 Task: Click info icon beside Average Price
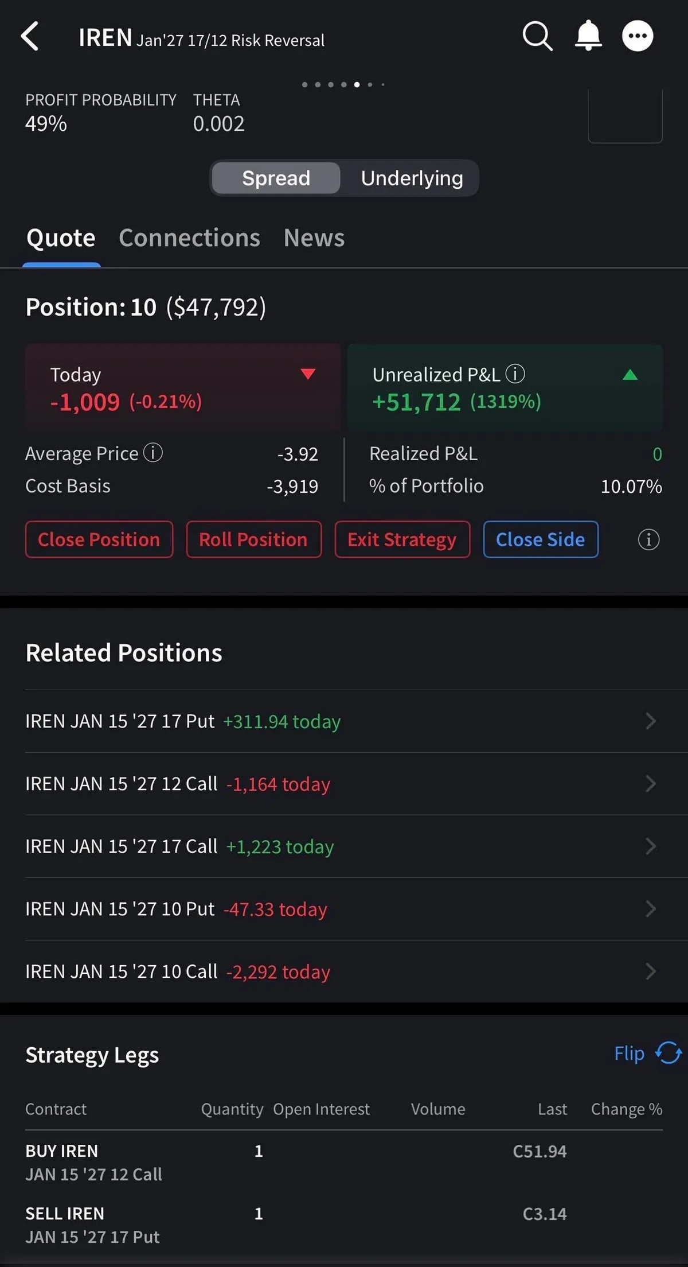pyautogui.click(x=153, y=453)
